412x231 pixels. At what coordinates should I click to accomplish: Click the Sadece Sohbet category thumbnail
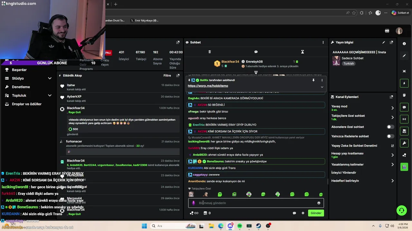coord(336,61)
